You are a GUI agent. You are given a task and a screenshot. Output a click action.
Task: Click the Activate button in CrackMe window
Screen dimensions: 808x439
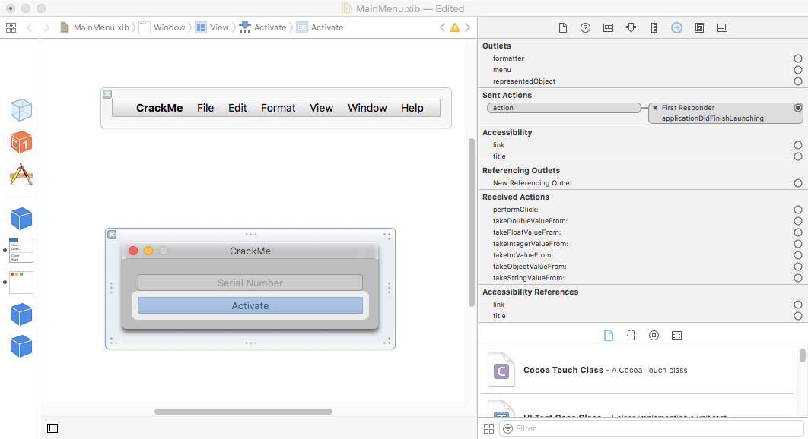pyautogui.click(x=250, y=305)
